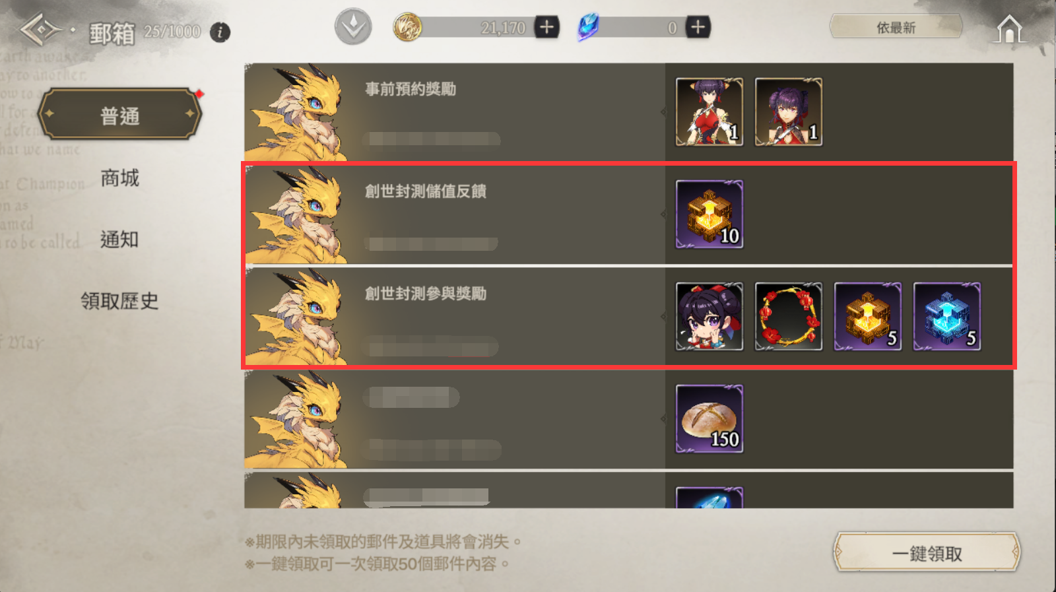
Task: Open the 領取歷史 tab
Action: click(119, 301)
